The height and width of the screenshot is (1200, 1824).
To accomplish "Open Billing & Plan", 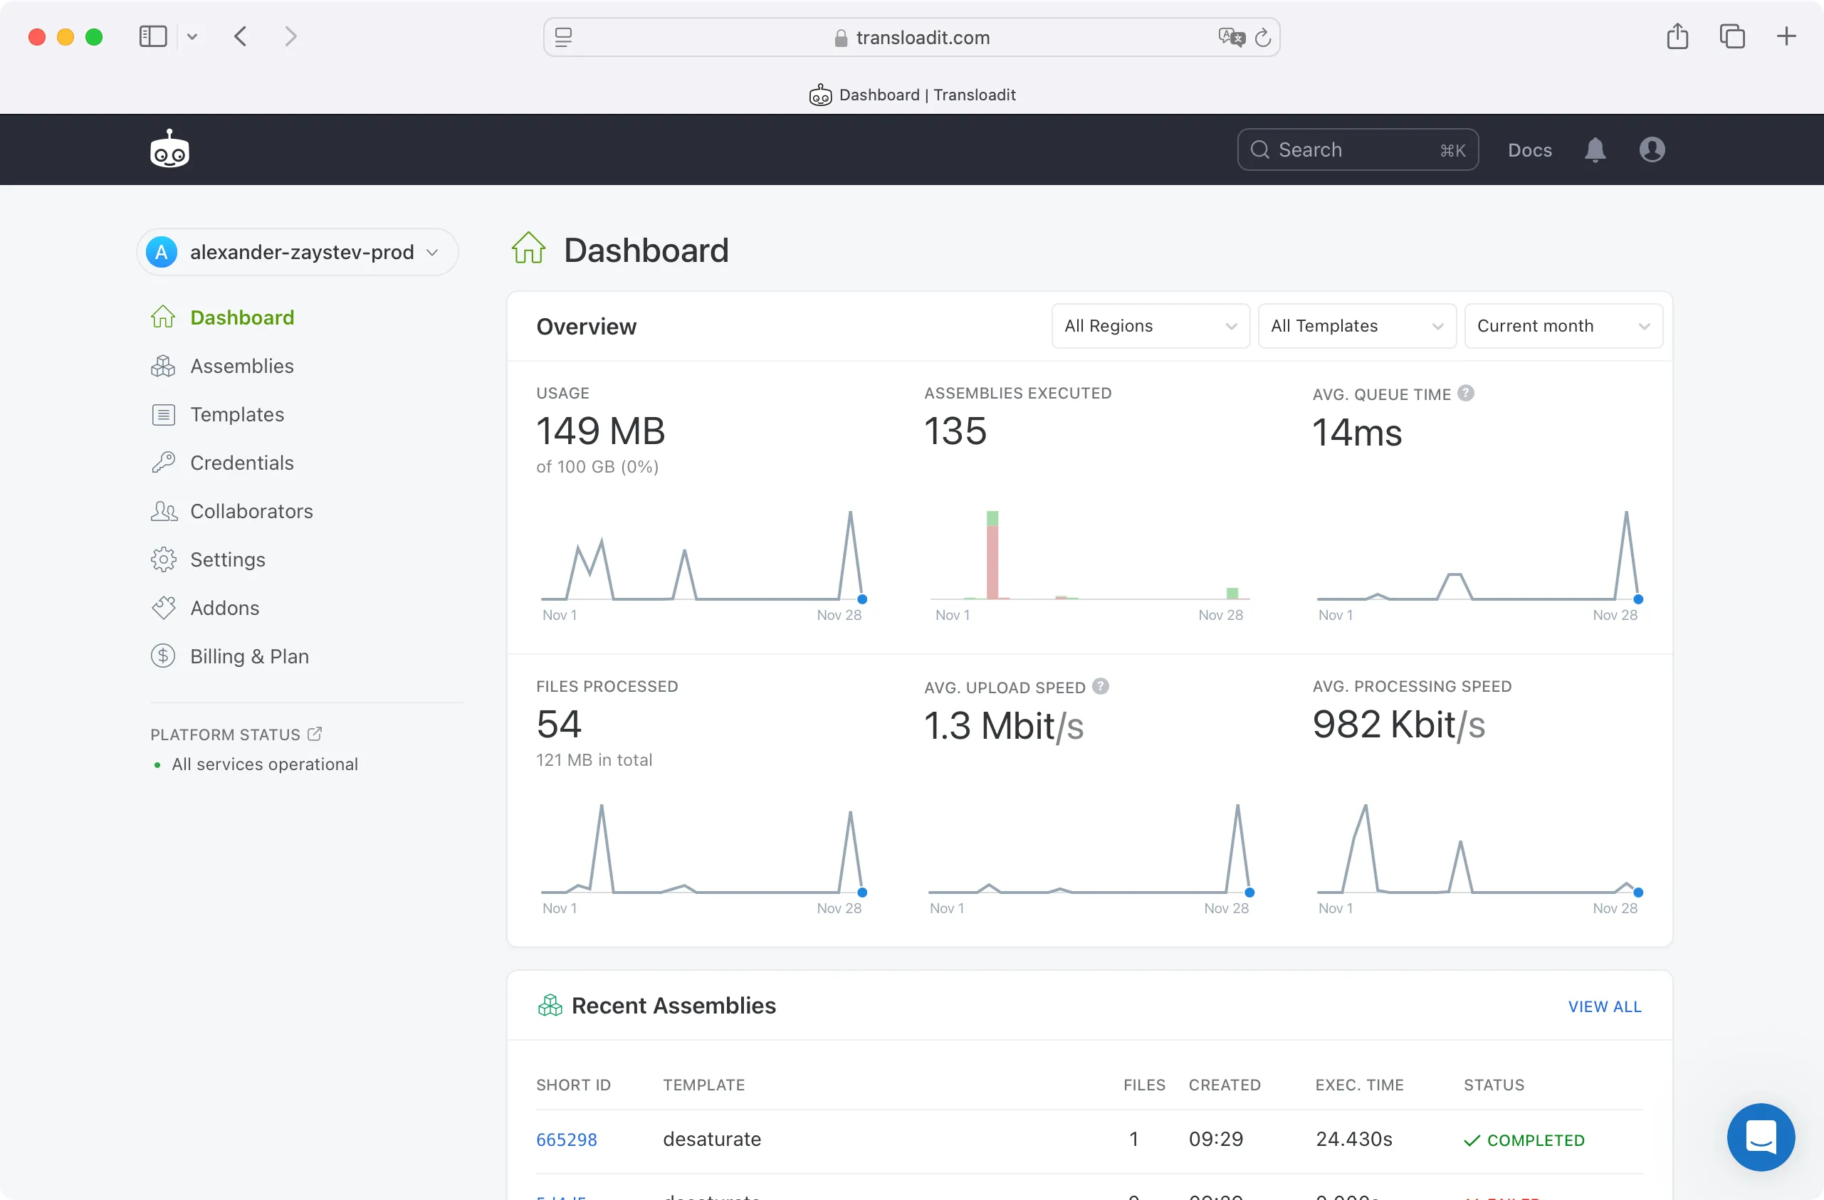I will click(250, 656).
